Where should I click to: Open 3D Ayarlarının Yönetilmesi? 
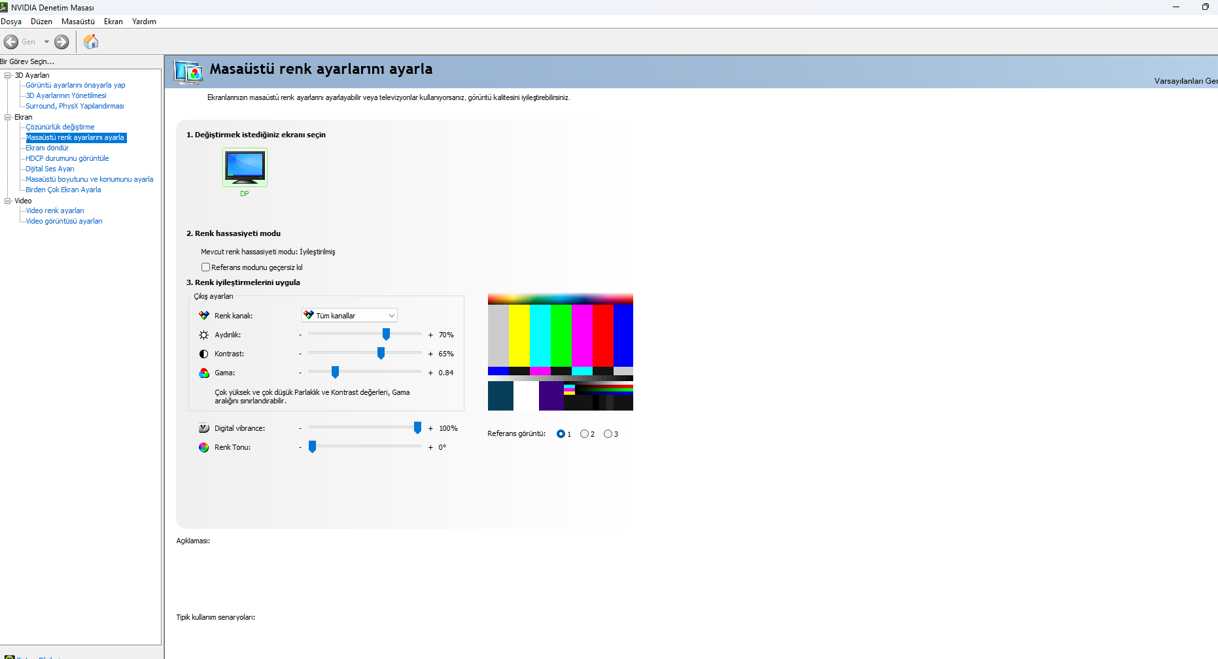click(66, 95)
